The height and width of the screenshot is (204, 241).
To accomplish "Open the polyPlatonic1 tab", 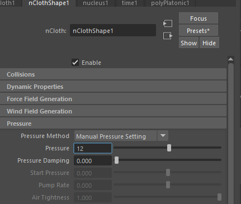I will coord(170,3).
